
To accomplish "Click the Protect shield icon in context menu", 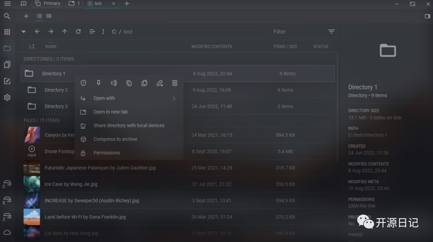I will click(x=83, y=83).
